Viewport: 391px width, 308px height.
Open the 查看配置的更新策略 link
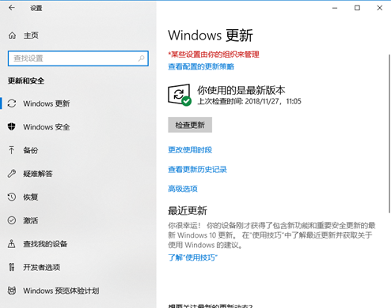[x=201, y=66]
